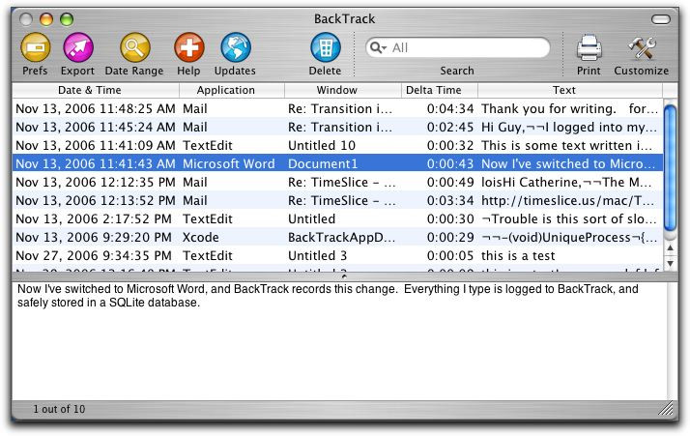
Task: Click the Help toolbar icon
Action: (x=189, y=47)
